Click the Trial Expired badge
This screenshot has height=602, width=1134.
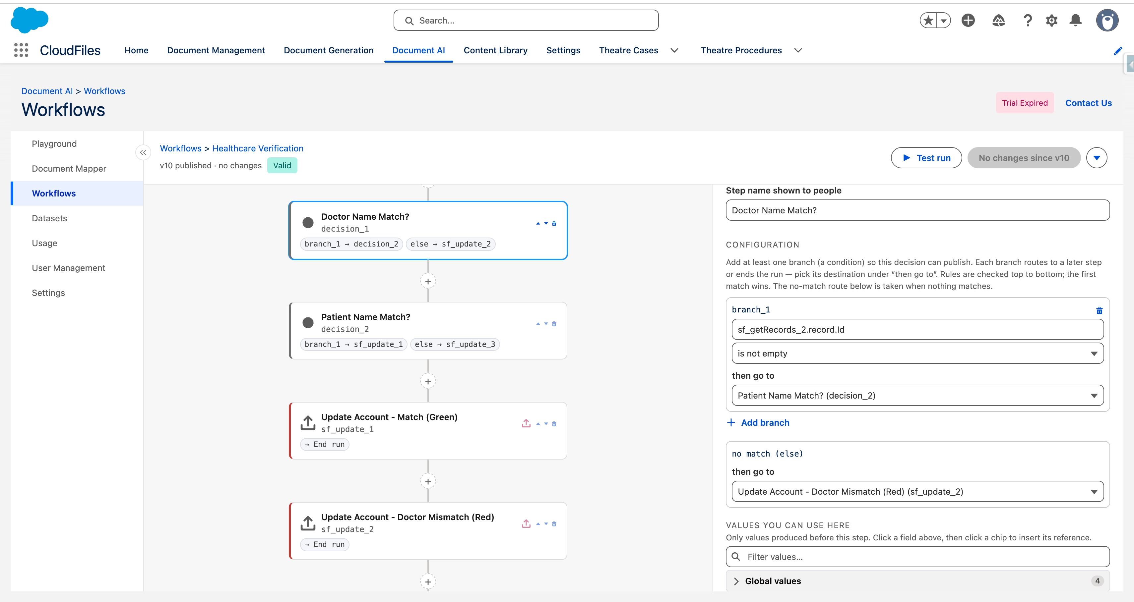coord(1024,103)
